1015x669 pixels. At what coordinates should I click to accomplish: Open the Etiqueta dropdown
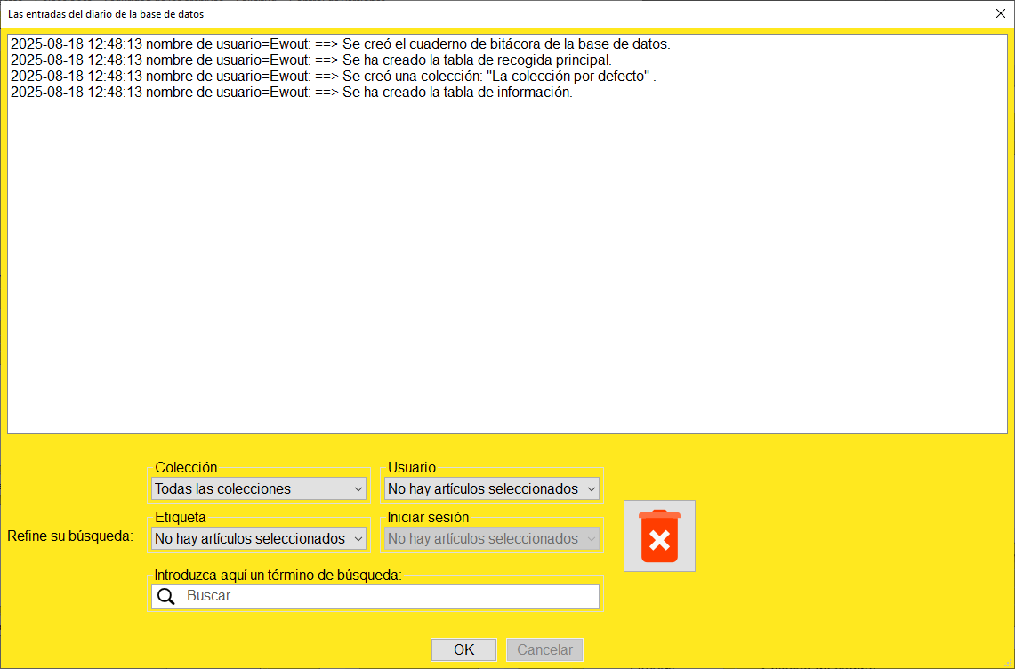(x=259, y=538)
